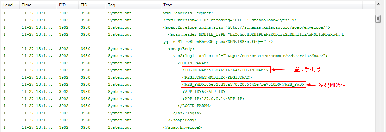Image resolution: width=386 pixels, height=132 pixels.
Task: Select the 'wsdl2android Request:' log line
Action: tap(188, 13)
